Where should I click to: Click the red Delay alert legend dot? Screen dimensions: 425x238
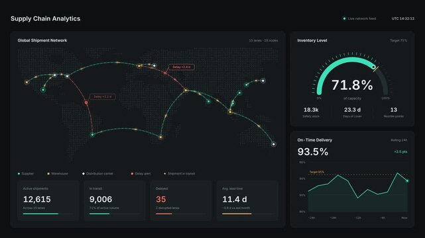click(x=132, y=174)
